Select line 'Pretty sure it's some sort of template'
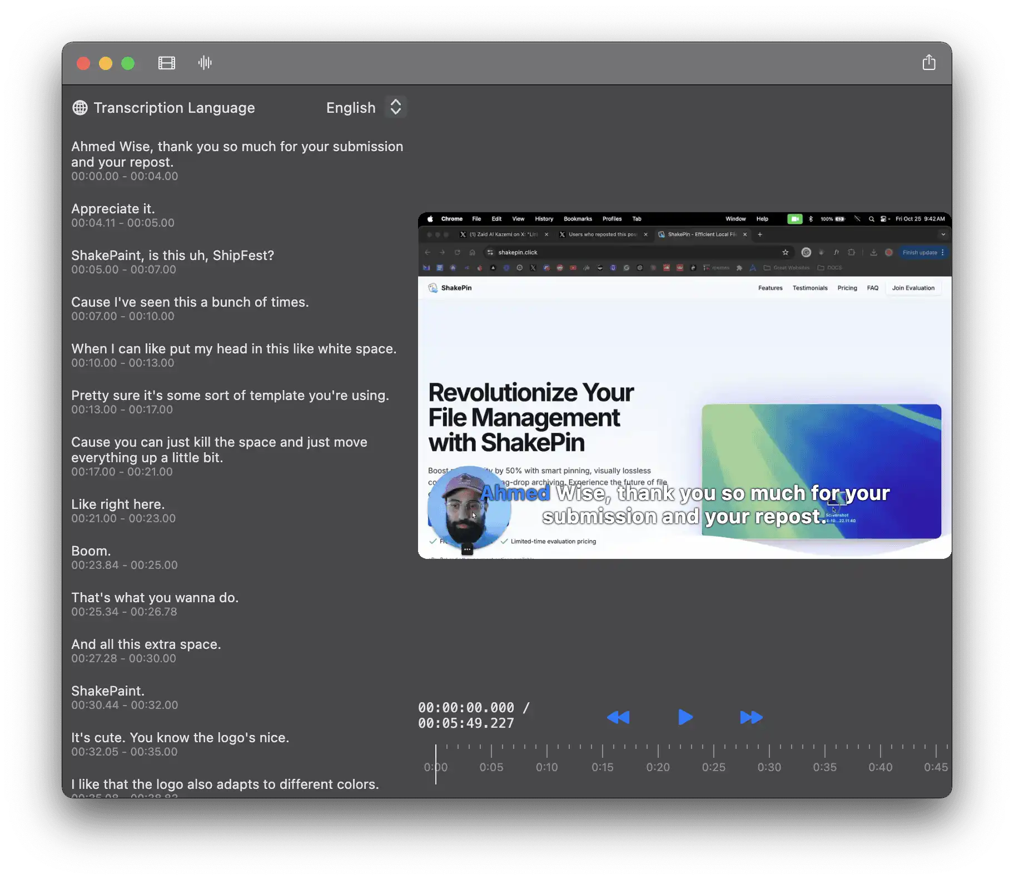Viewport: 1014px width, 880px height. coord(230,396)
